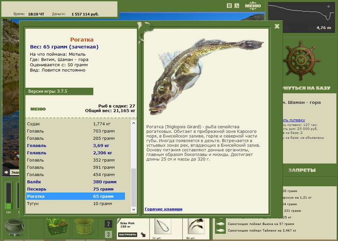Select the Голавль 703 грамм row

point(76,131)
